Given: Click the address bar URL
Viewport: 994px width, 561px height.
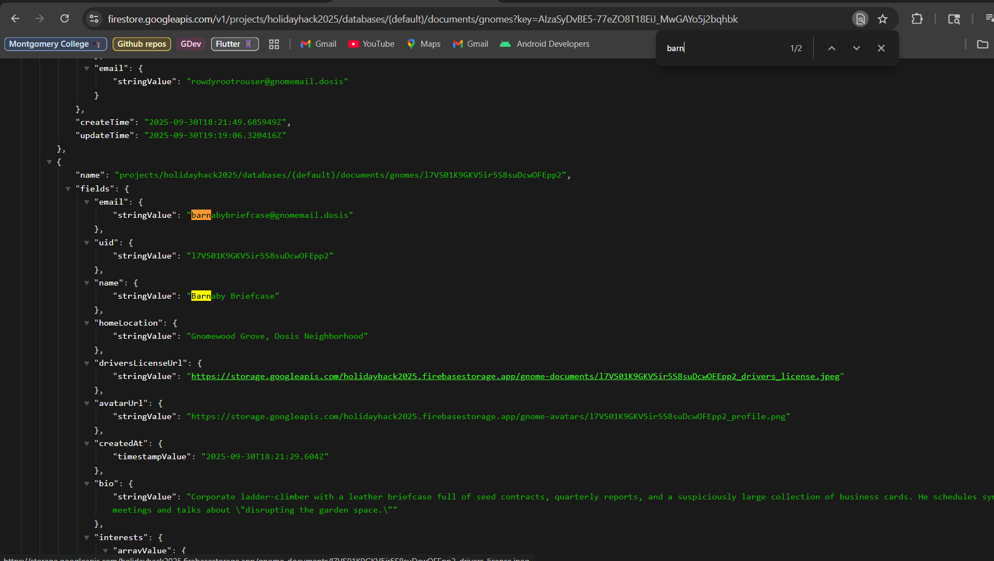Looking at the screenshot, I should pyautogui.click(x=422, y=19).
